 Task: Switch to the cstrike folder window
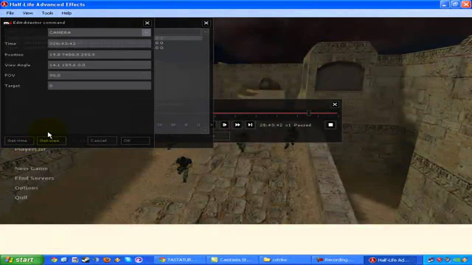tap(285, 260)
